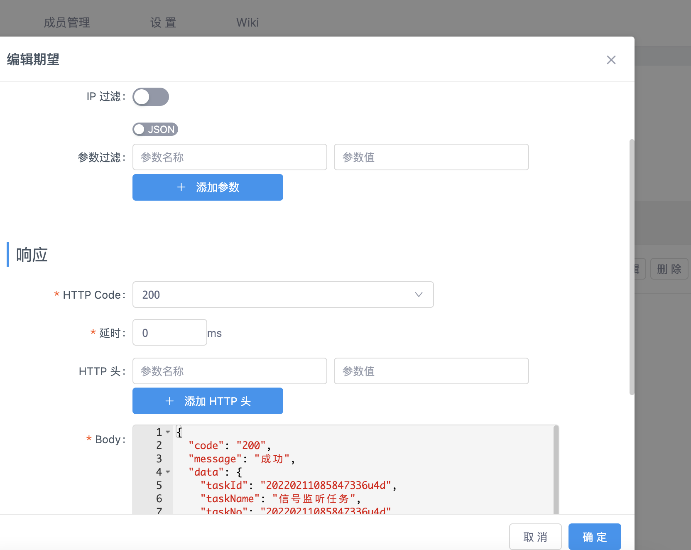The image size is (691, 550).
Task: Confirm changes with 确定 button
Action: pyautogui.click(x=594, y=537)
